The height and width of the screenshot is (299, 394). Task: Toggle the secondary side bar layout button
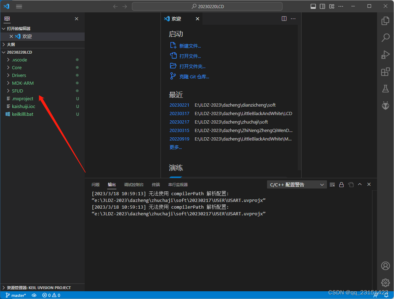(x=322, y=6)
